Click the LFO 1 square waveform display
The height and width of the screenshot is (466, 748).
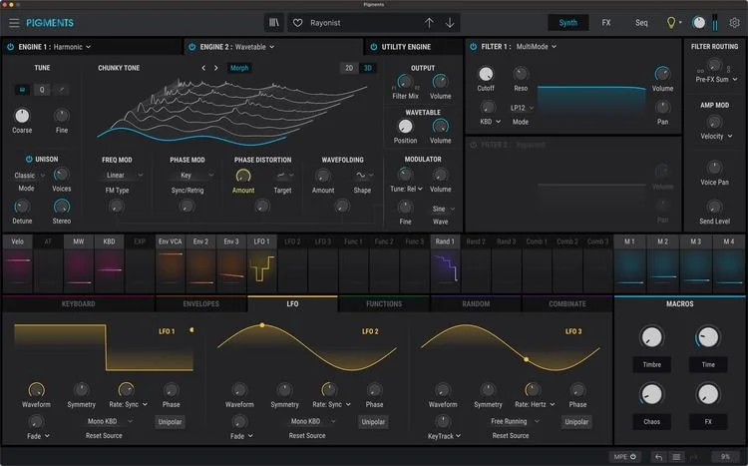pyautogui.click(x=104, y=347)
